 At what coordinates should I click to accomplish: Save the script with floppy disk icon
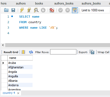13,10
